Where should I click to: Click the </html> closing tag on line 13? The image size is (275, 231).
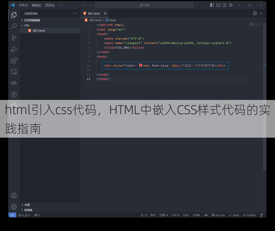coord(103,79)
